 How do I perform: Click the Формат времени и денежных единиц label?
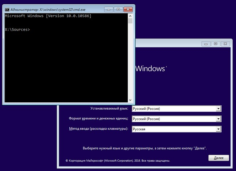point(98,118)
